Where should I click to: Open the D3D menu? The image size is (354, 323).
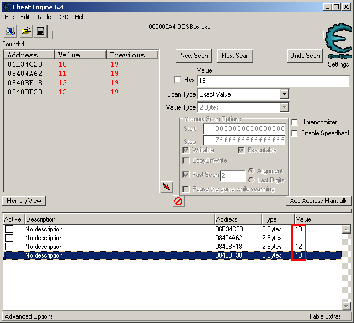[x=63, y=17]
